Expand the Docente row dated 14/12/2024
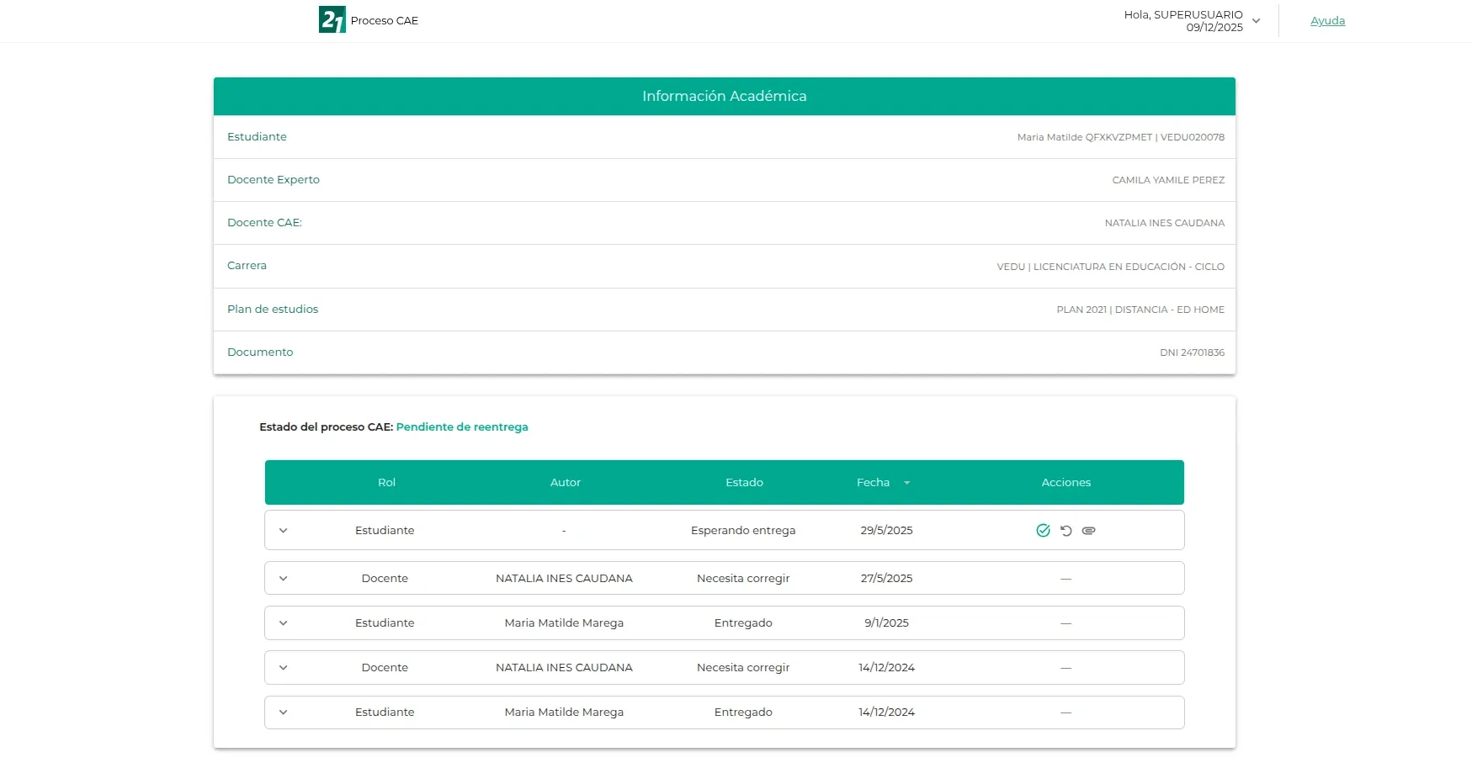Viewport: 1472px width, 784px height. [x=284, y=667]
